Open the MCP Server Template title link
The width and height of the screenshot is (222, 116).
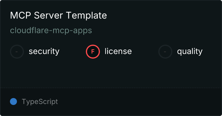58,15
